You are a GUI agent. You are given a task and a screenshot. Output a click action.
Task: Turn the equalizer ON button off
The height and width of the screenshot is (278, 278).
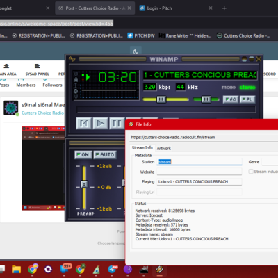coord(83,155)
